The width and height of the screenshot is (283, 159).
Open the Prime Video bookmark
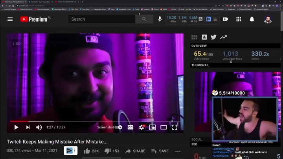85,9
